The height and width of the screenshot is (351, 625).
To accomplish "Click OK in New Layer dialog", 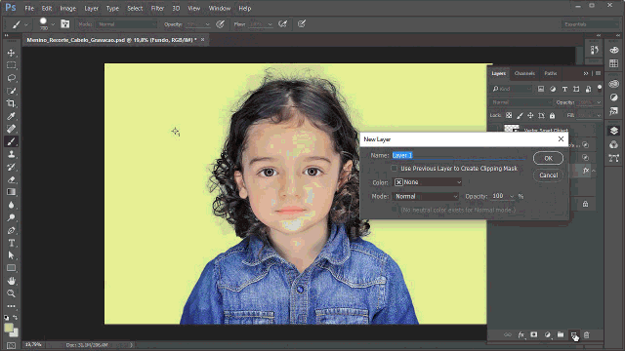I will 549,158.
